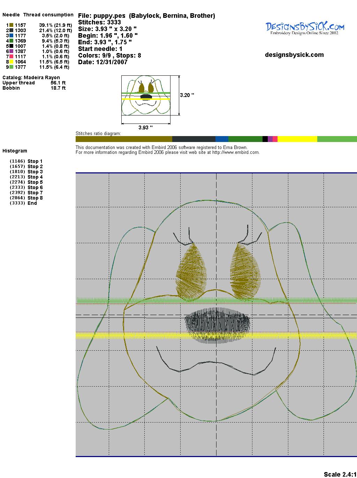Click the small puppy preview thumbnail
This screenshot has width=357, height=478.
tap(146, 95)
